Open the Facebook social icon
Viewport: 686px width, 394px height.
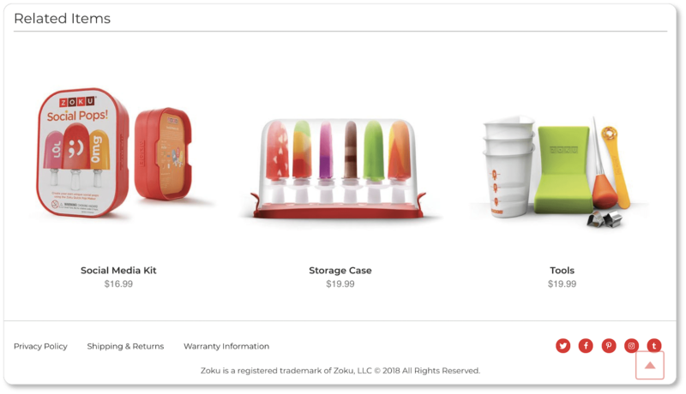coord(586,346)
